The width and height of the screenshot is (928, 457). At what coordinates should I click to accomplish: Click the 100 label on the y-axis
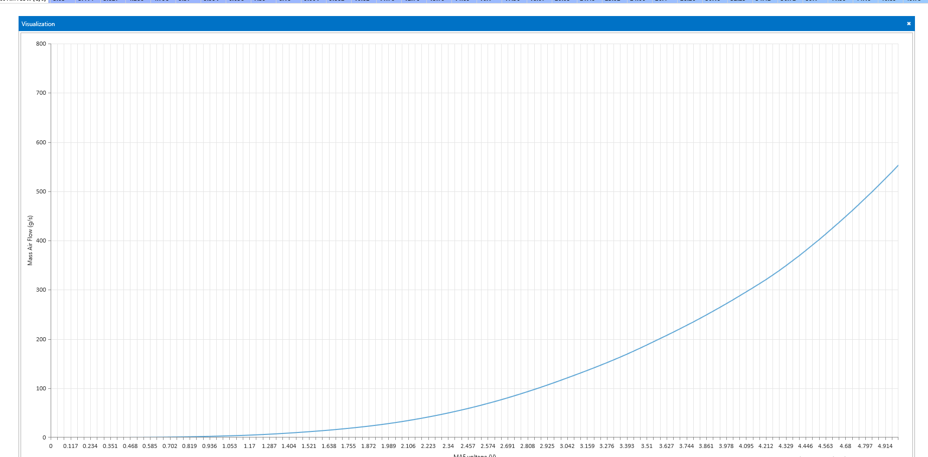click(41, 388)
